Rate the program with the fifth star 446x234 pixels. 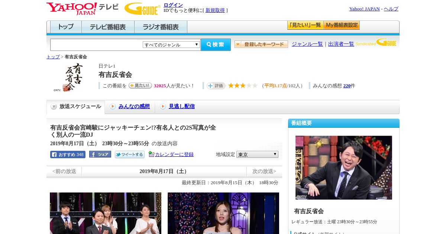tap(255, 85)
